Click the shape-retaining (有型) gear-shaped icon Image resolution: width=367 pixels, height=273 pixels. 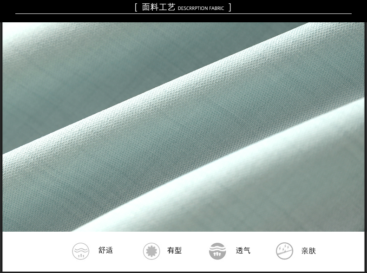point(151,251)
